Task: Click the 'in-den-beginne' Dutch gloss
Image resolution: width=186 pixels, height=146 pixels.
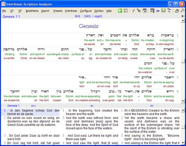Action: coord(165,44)
